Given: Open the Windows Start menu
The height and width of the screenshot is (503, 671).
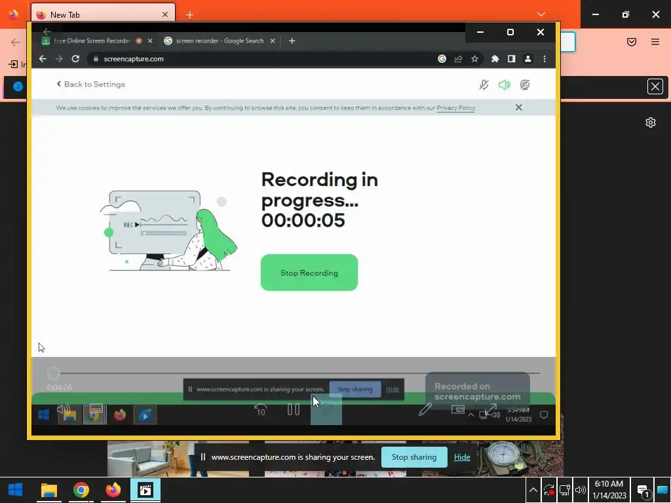Looking at the screenshot, I should (16, 490).
